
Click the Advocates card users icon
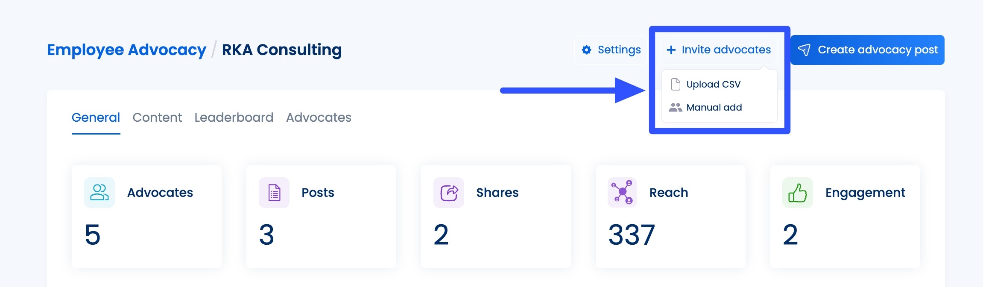point(99,193)
